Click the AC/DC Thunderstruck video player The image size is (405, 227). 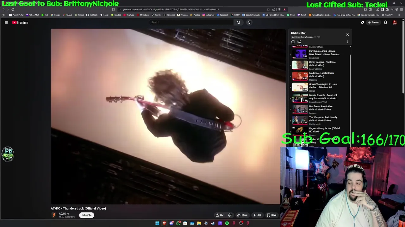[x=168, y=117]
